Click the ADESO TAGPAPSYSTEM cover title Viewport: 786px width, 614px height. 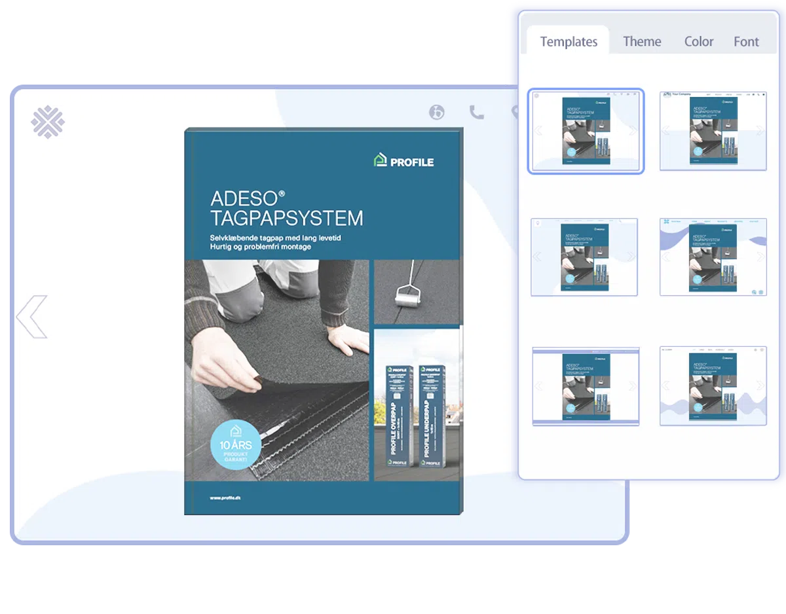coord(286,208)
